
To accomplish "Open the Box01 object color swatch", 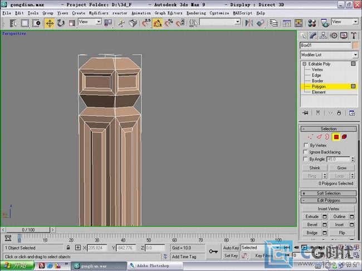I will tap(355, 45).
